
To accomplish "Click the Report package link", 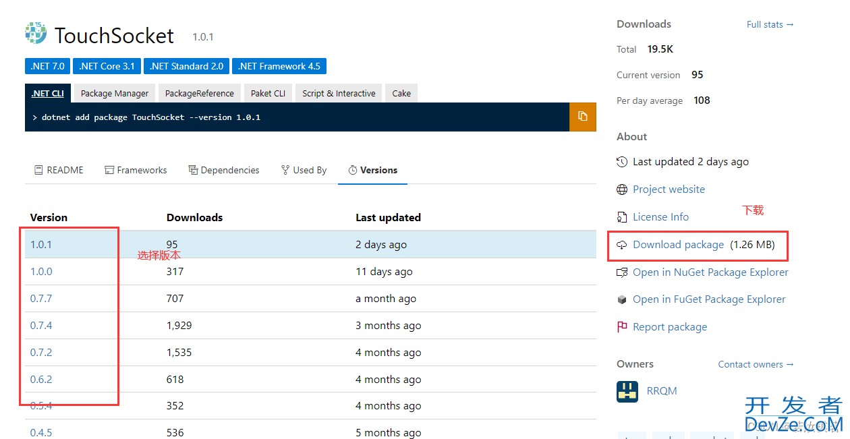I will pyautogui.click(x=670, y=327).
